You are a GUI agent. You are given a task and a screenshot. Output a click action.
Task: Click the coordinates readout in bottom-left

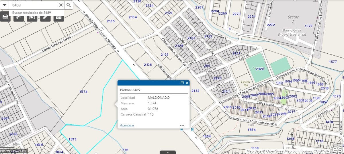(x=13, y=151)
